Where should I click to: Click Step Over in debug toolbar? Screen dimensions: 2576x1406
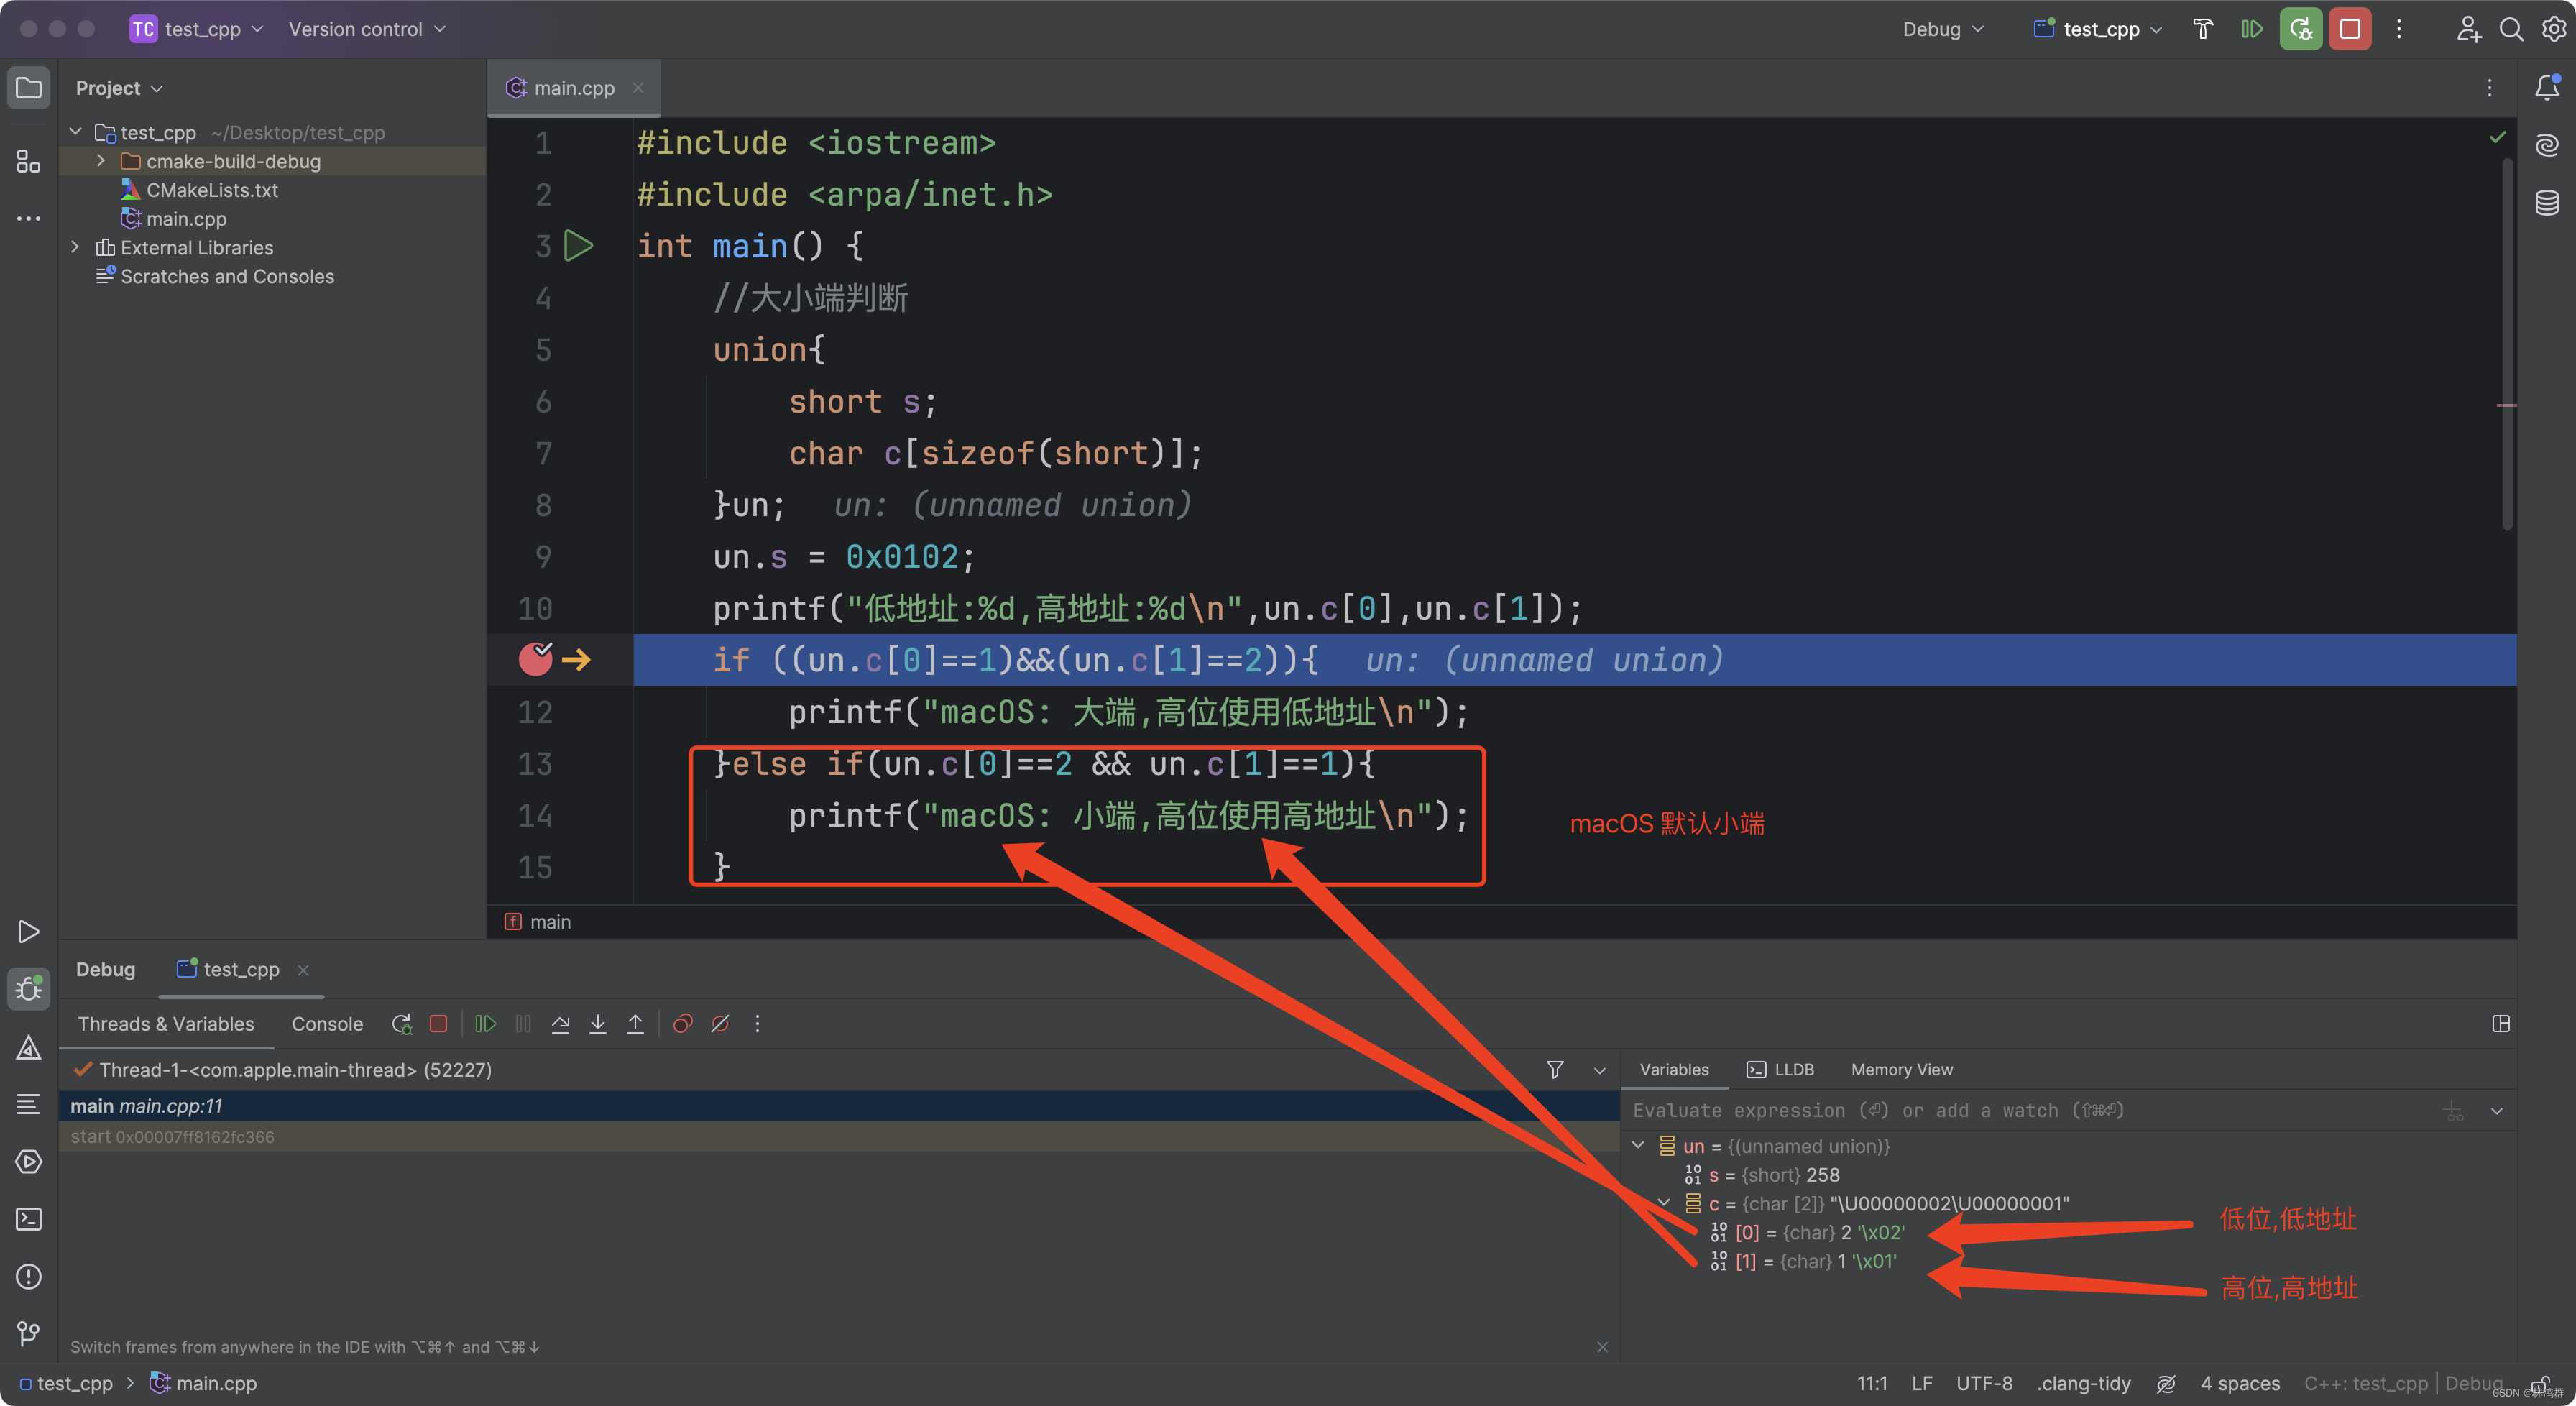point(560,1024)
